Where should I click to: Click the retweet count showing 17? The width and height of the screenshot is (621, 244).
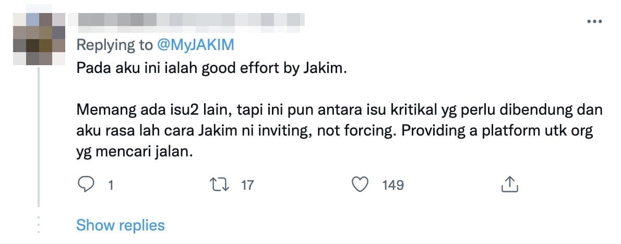[247, 185]
